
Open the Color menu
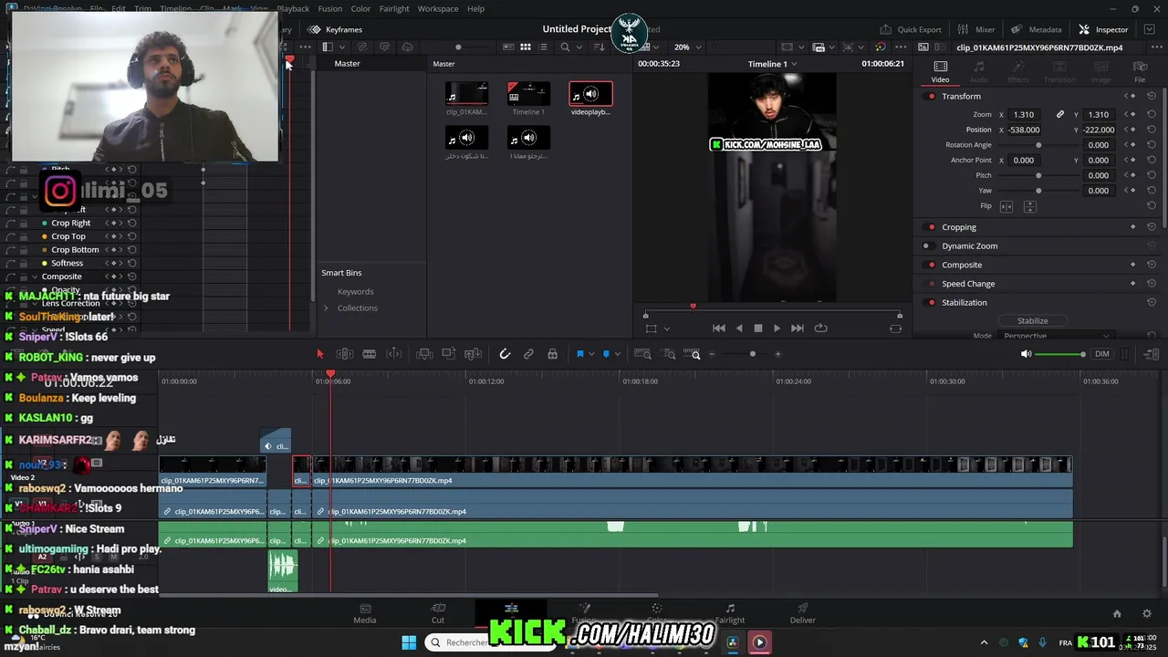(360, 8)
